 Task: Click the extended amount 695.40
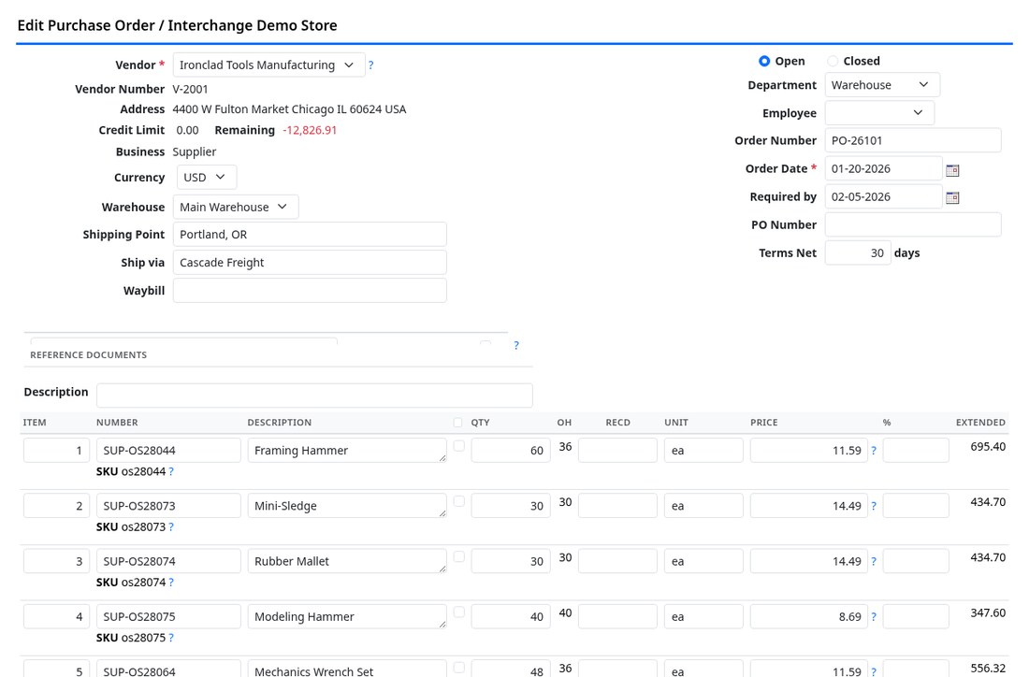pyautogui.click(x=988, y=447)
